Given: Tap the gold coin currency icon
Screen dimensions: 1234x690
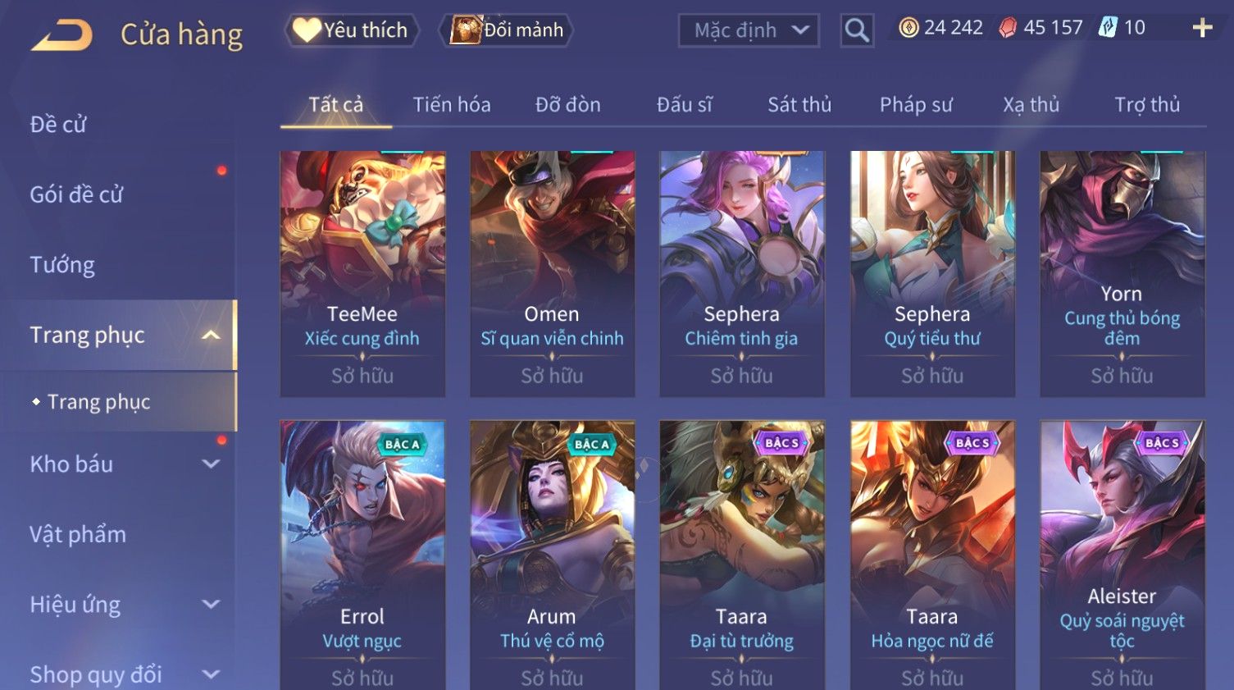Looking at the screenshot, I should pyautogui.click(x=908, y=28).
